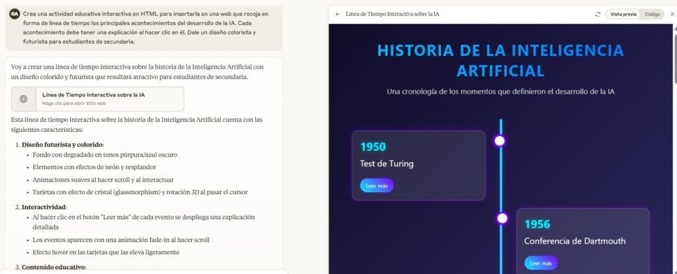
Task: Click the Test de Turing title
Action: tap(387, 164)
